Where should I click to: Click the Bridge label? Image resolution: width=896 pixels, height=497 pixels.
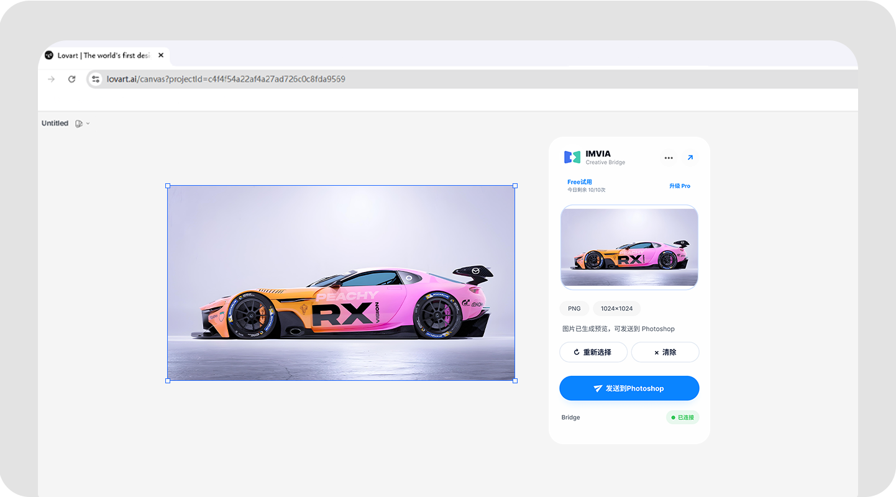tap(570, 417)
